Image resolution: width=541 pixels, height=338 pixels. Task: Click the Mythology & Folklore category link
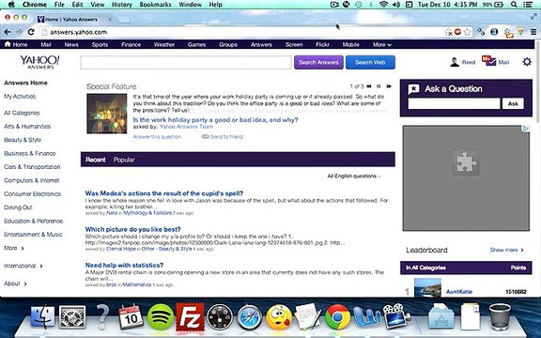tap(147, 213)
